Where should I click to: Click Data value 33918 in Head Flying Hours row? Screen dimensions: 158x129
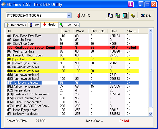pyautogui.click(x=114, y=110)
